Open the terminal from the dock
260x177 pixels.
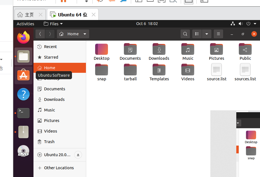click(23, 113)
